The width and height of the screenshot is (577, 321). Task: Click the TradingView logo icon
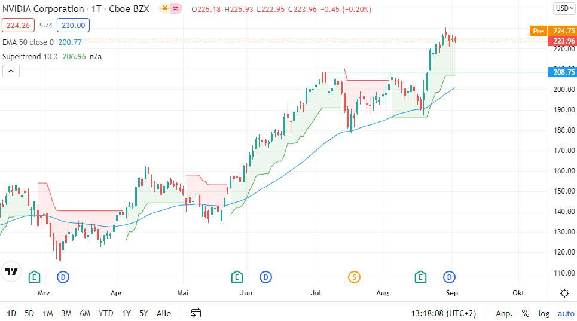11,272
